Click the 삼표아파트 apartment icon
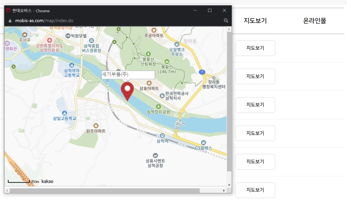Viewport: 347px width, 201px height. coord(149,83)
